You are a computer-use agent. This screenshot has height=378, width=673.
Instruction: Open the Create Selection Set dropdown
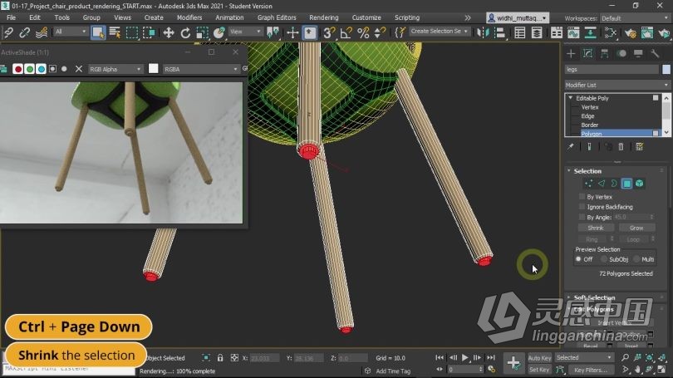(439, 32)
